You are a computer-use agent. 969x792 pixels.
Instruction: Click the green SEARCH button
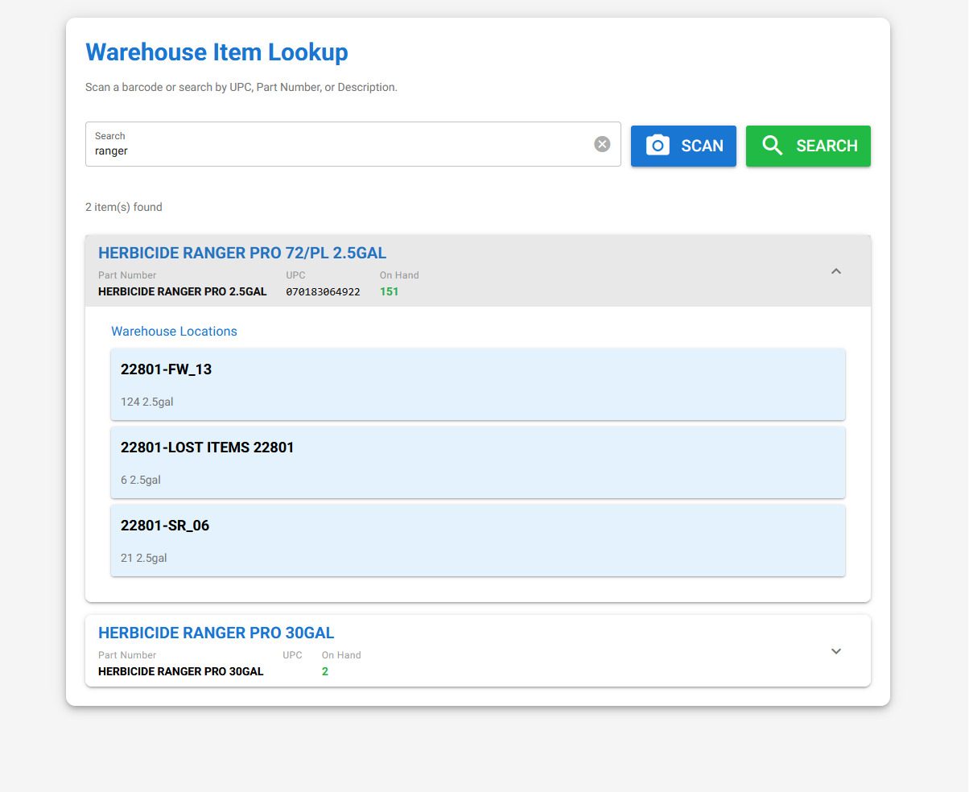point(808,146)
